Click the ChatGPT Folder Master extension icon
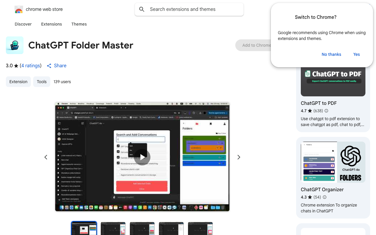This screenshot has height=235, width=376. pyautogui.click(x=15, y=45)
